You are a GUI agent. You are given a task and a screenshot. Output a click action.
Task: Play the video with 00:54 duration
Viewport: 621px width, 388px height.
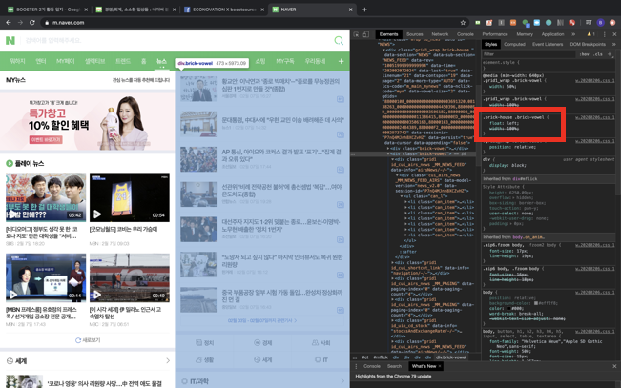130,197
